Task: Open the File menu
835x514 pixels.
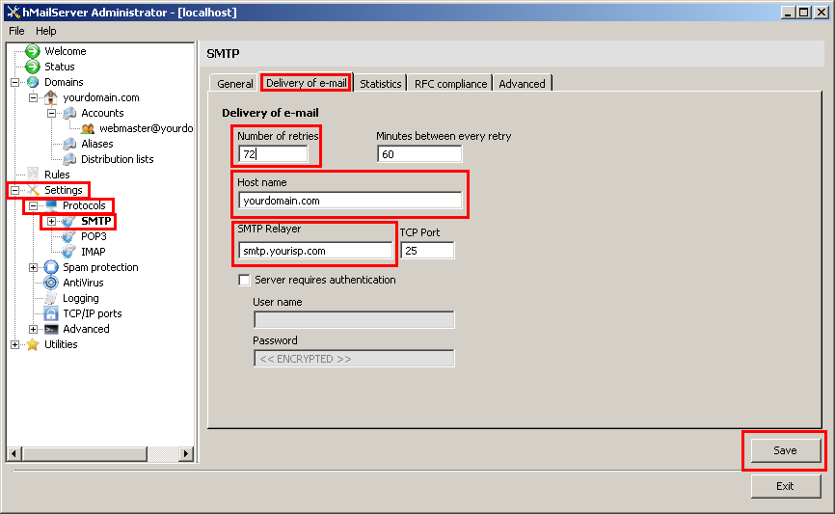Action: pos(16,31)
